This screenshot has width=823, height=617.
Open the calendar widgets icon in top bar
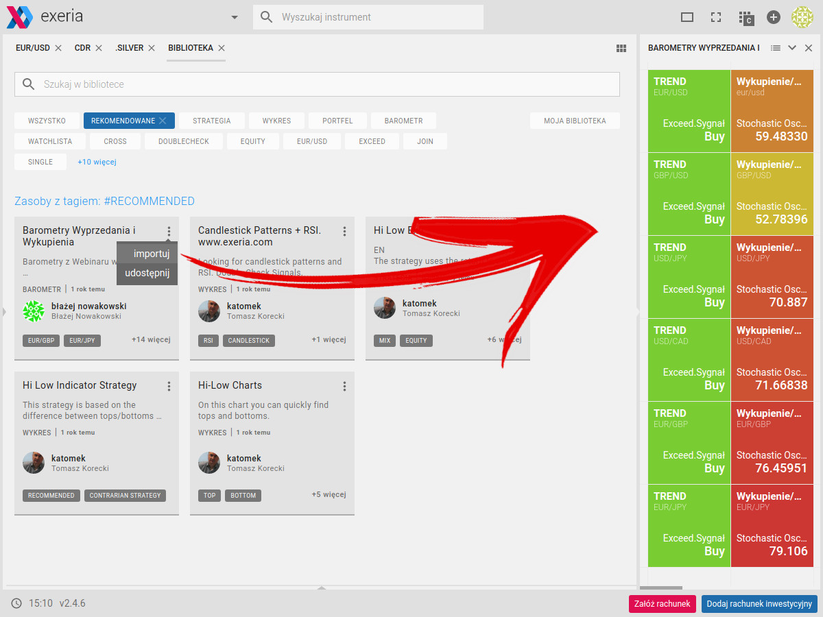point(746,18)
